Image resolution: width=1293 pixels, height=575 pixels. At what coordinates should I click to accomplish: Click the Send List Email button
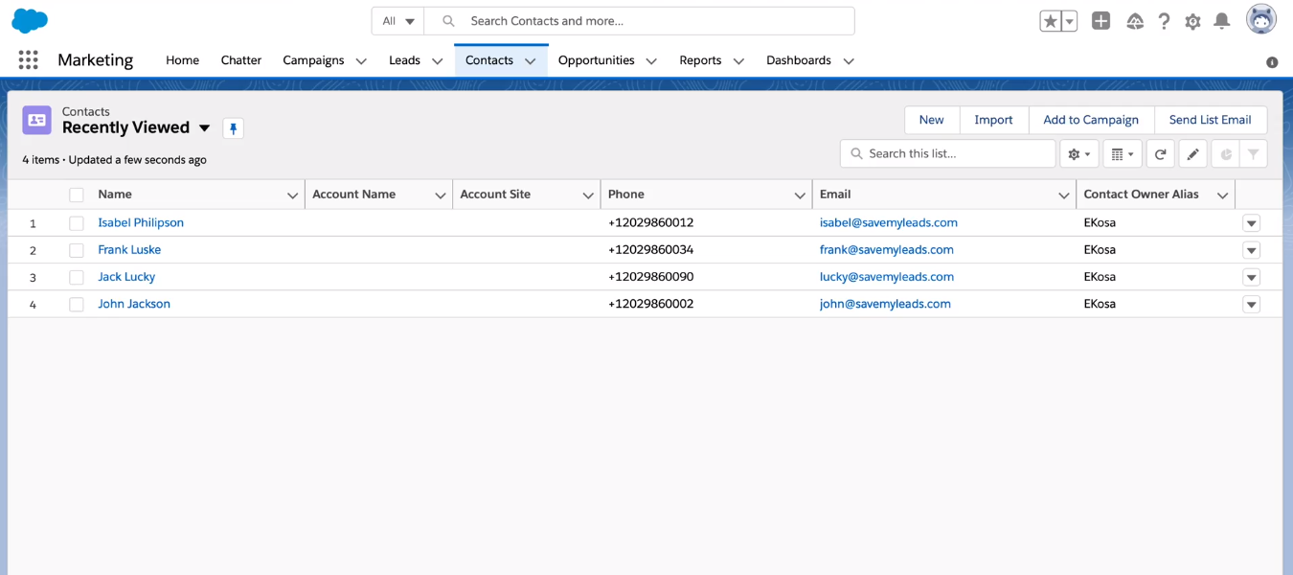tap(1211, 120)
